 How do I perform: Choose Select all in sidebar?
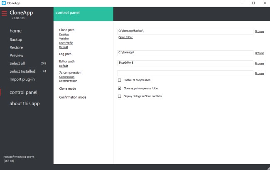(x=17, y=63)
